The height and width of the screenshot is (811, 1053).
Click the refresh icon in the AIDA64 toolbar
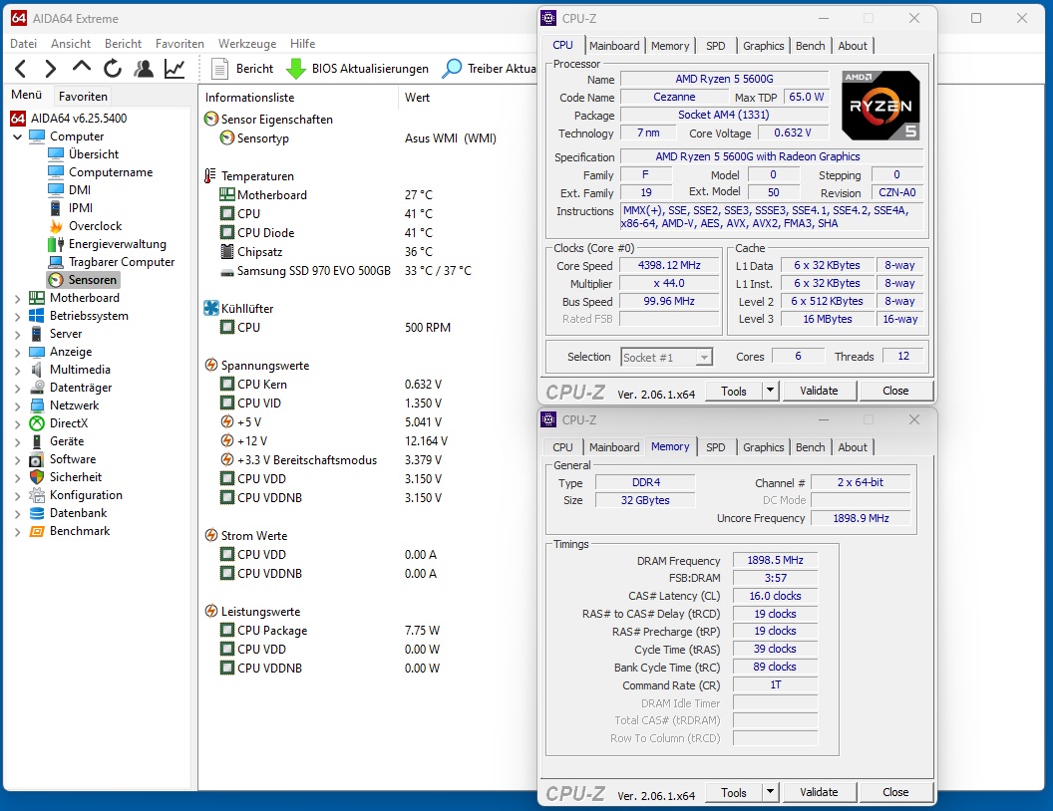110,68
